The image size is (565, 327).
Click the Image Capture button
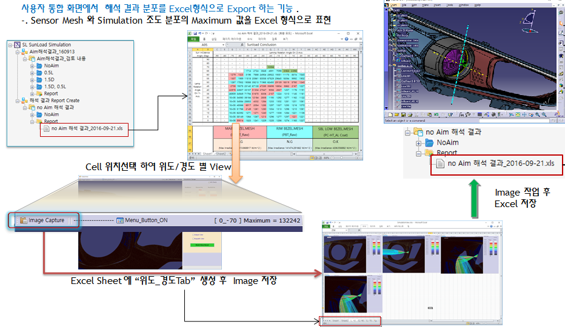click(x=41, y=220)
